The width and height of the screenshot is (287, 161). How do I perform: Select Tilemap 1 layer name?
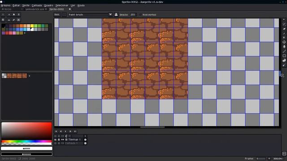click(x=74, y=140)
